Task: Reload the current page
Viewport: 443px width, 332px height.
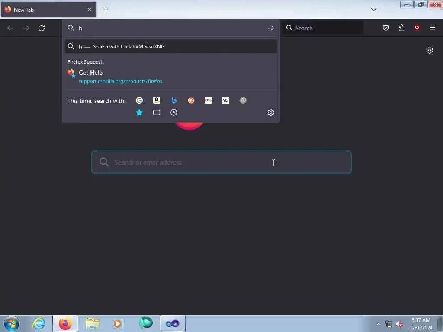Action: pyautogui.click(x=42, y=28)
